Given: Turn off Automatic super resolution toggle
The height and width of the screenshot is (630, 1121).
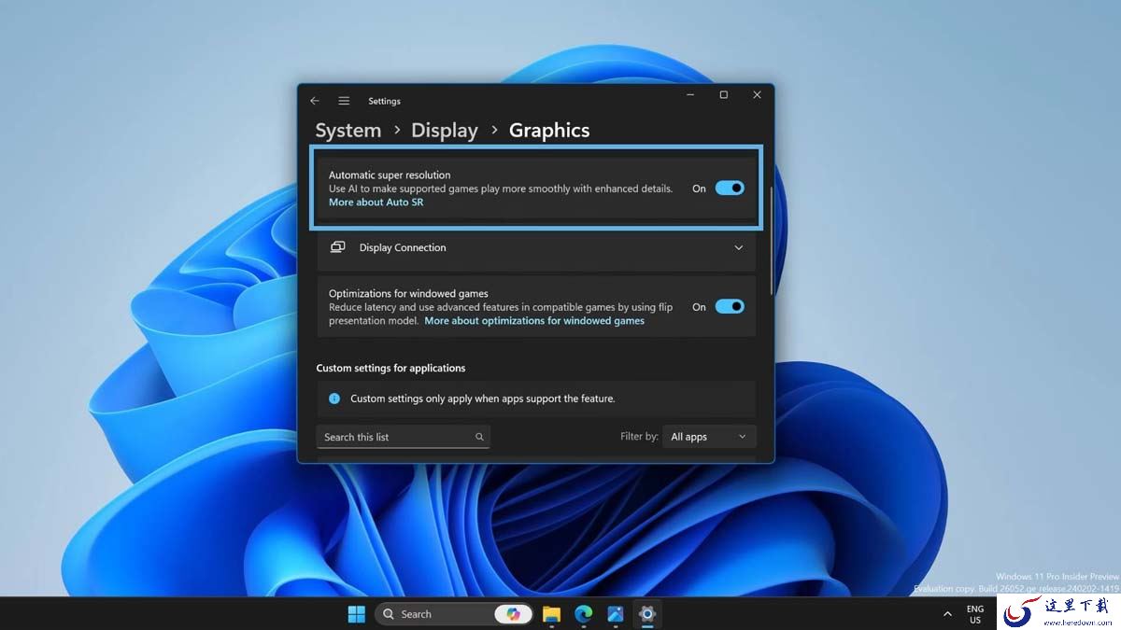Looking at the screenshot, I should pos(730,188).
